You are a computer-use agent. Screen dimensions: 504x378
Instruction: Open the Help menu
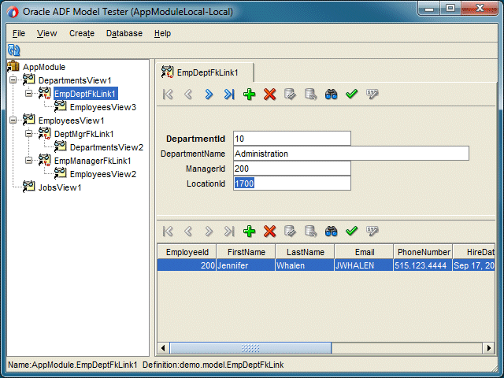point(162,33)
